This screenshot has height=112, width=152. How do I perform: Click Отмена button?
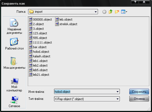click(139, 99)
